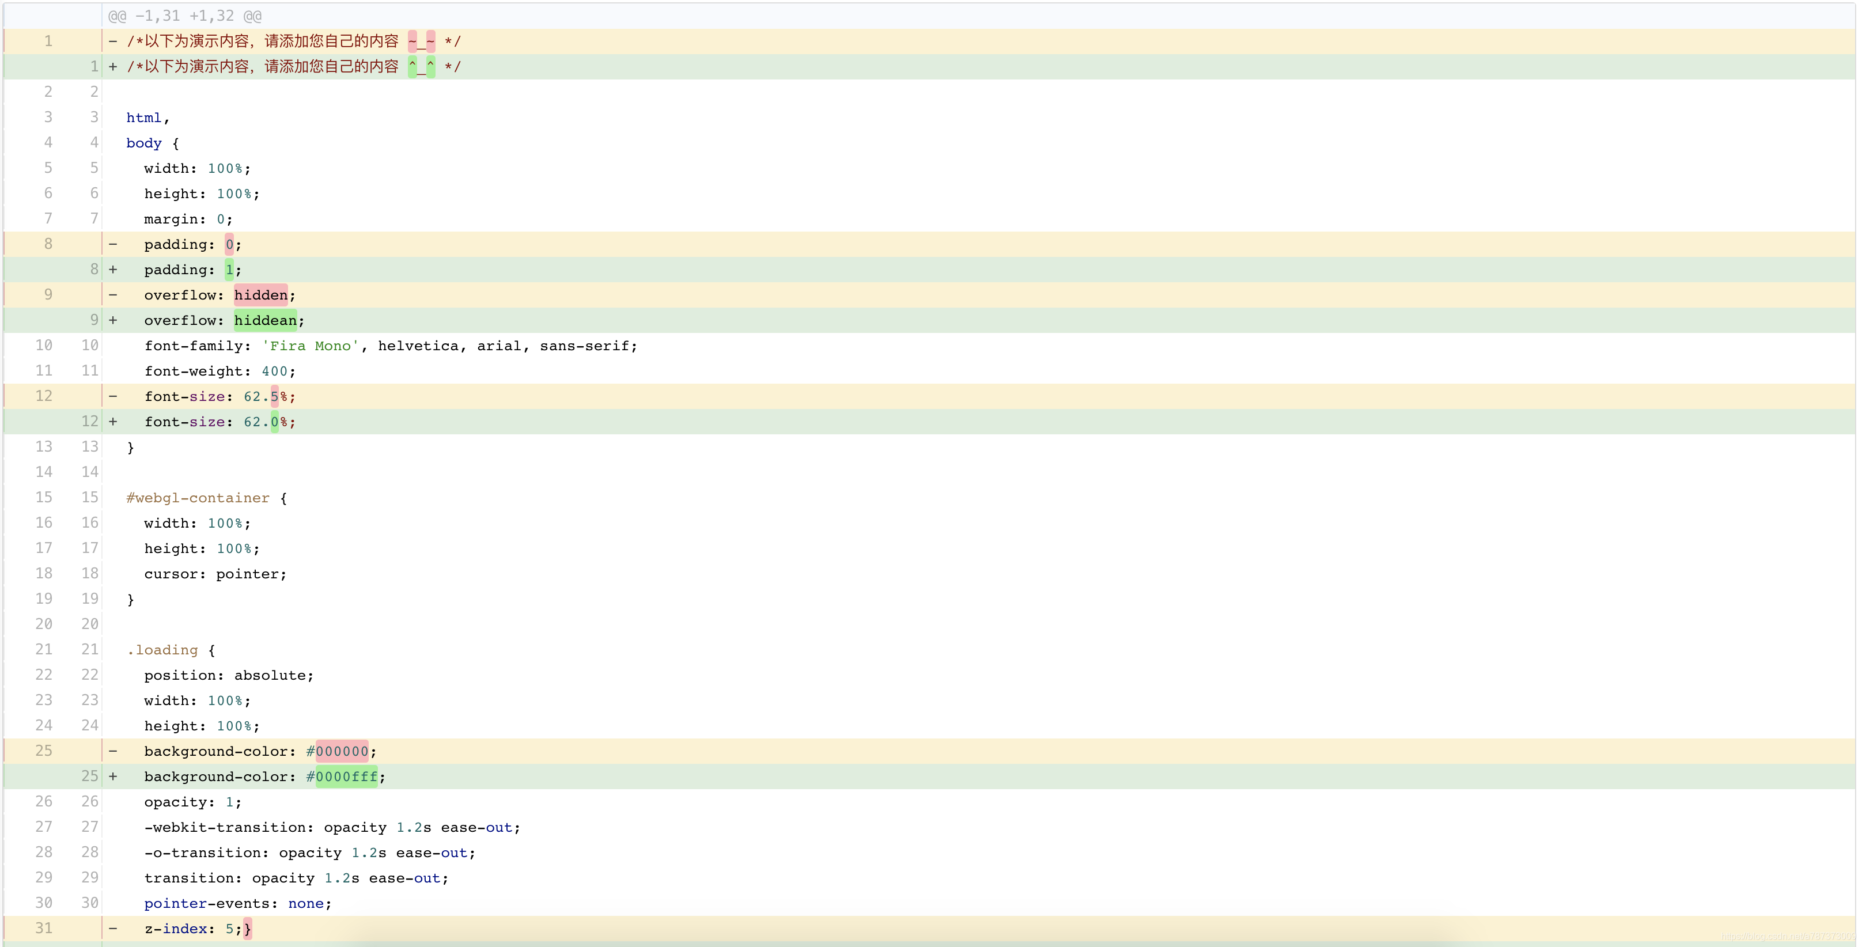The image size is (1862, 947).
Task: Select the added comment line ending with ^_^
Action: (929, 66)
